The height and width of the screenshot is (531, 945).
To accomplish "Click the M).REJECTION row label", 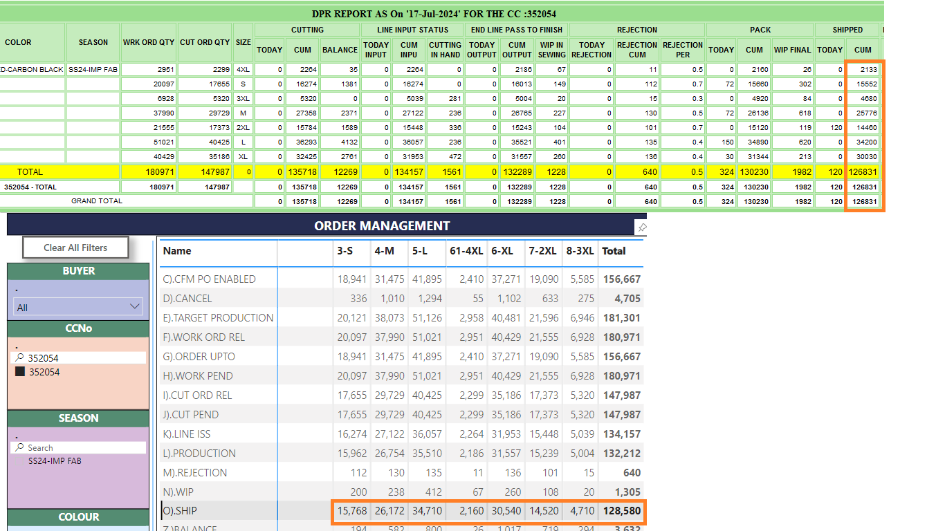I will pyautogui.click(x=194, y=473).
